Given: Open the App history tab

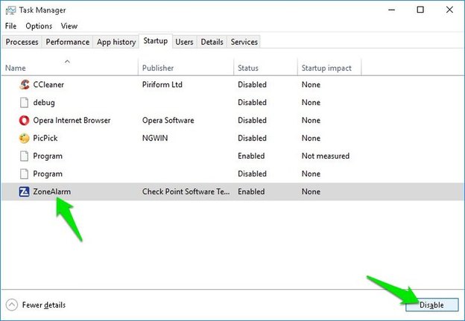Looking at the screenshot, I should pyautogui.click(x=116, y=42).
